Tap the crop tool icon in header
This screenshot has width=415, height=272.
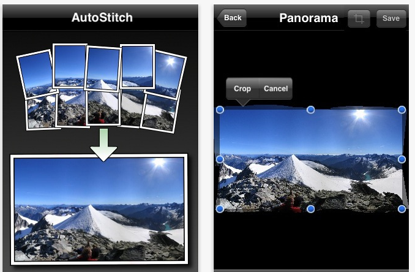tap(359, 18)
